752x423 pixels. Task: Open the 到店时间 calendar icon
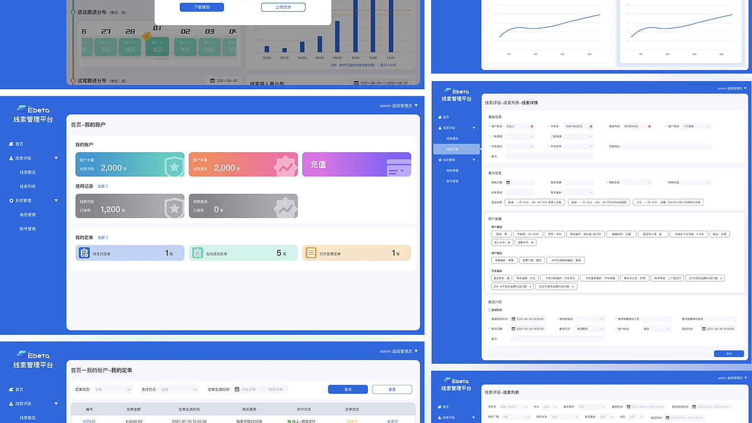click(704, 329)
